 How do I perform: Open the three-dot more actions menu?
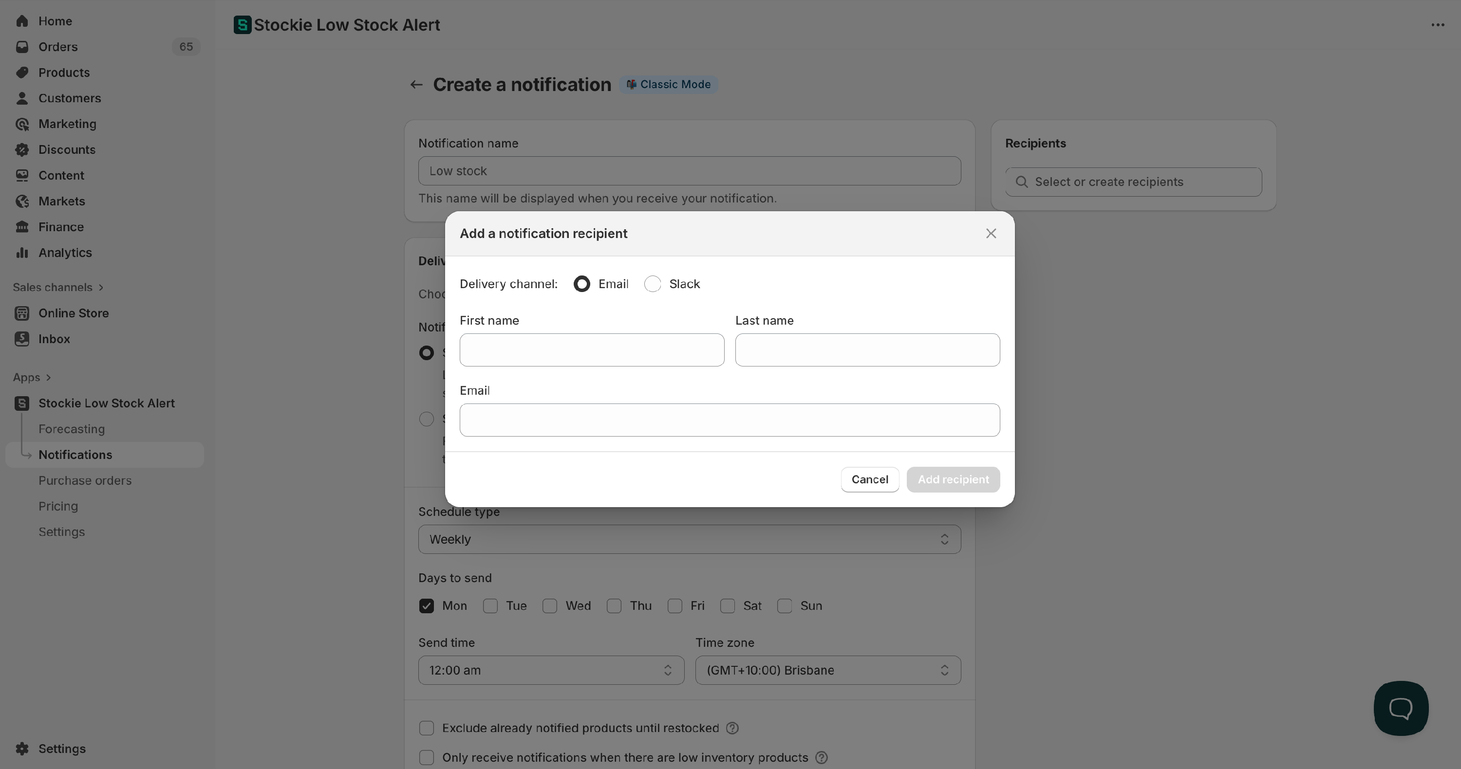1437,25
